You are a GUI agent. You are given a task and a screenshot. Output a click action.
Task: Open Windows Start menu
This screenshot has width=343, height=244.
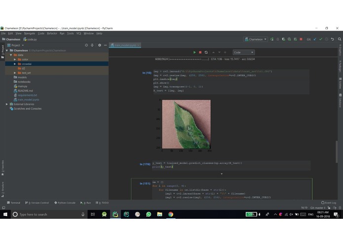tap(5, 214)
